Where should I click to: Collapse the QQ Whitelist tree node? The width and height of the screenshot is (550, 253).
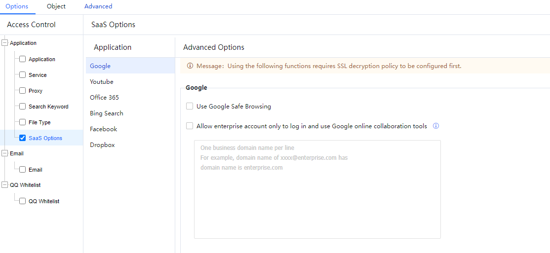pos(5,185)
